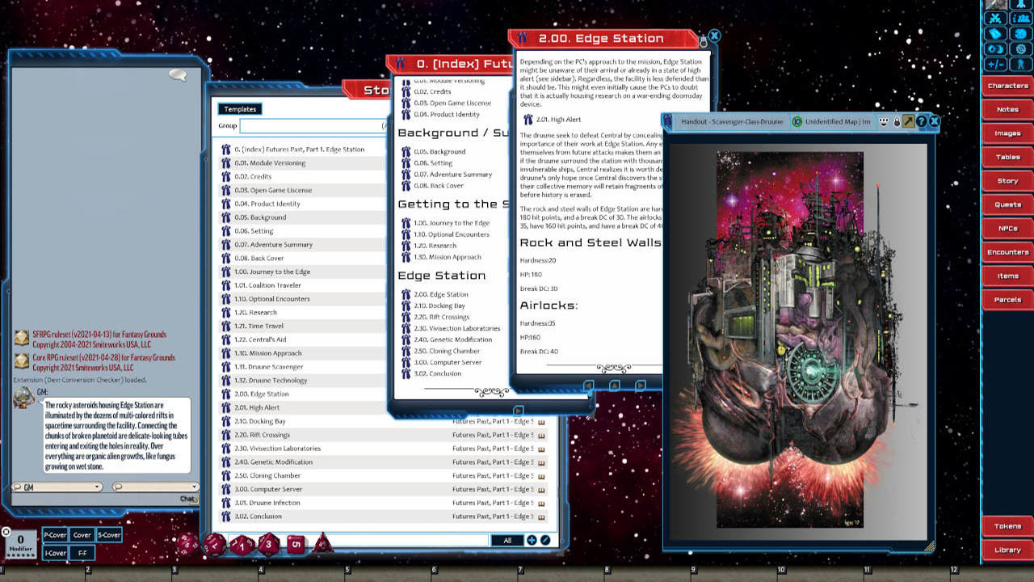Select the pointer tool on the handout window

pyautogui.click(x=908, y=121)
